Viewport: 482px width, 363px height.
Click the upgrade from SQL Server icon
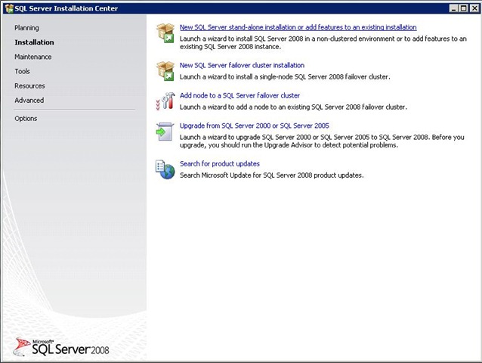165,131
